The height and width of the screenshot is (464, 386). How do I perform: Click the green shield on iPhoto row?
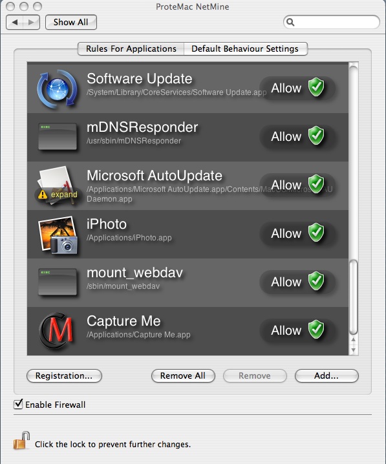pos(316,233)
